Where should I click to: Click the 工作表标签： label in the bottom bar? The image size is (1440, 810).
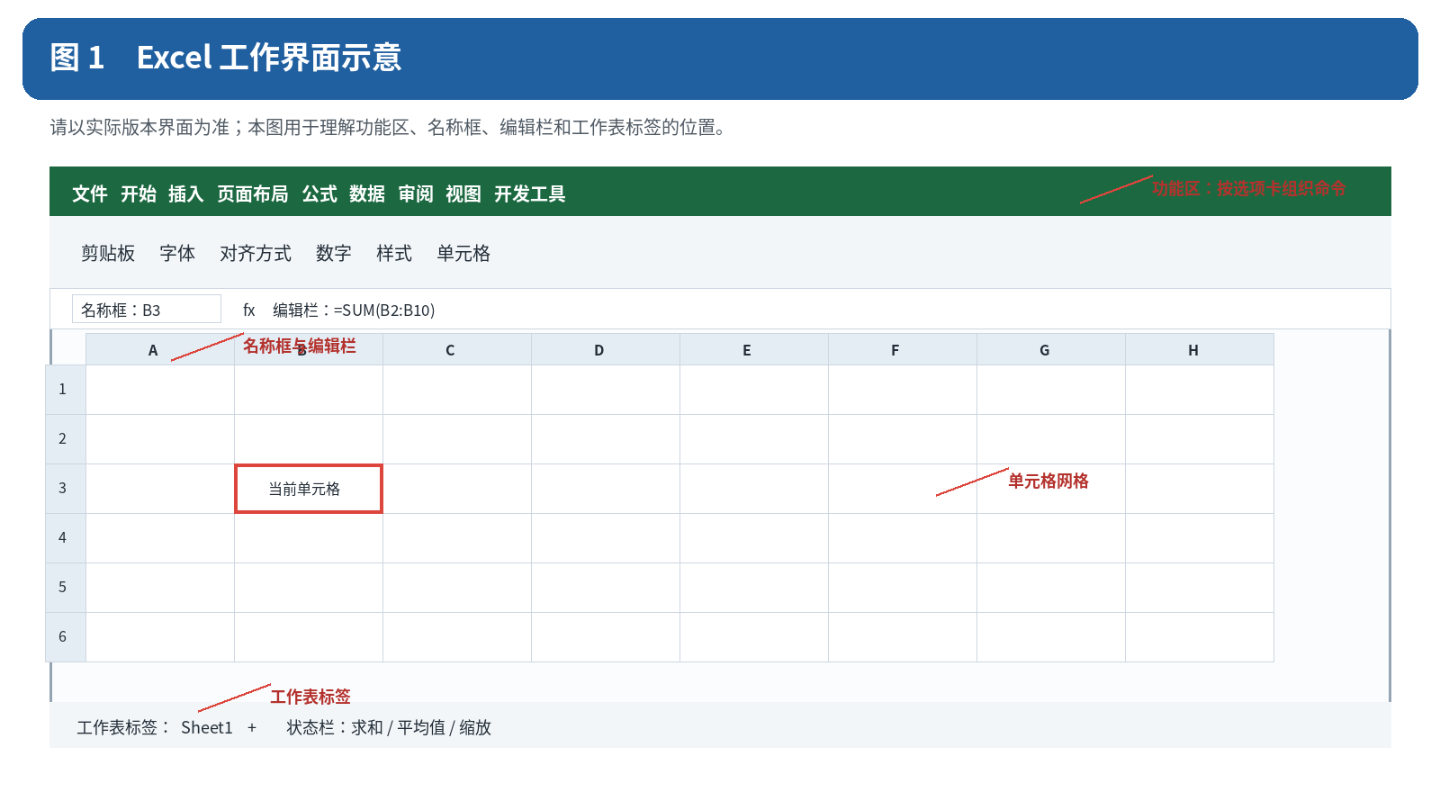pos(124,727)
